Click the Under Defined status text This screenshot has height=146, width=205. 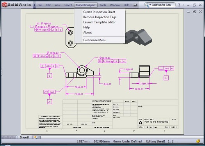click(x=132, y=141)
